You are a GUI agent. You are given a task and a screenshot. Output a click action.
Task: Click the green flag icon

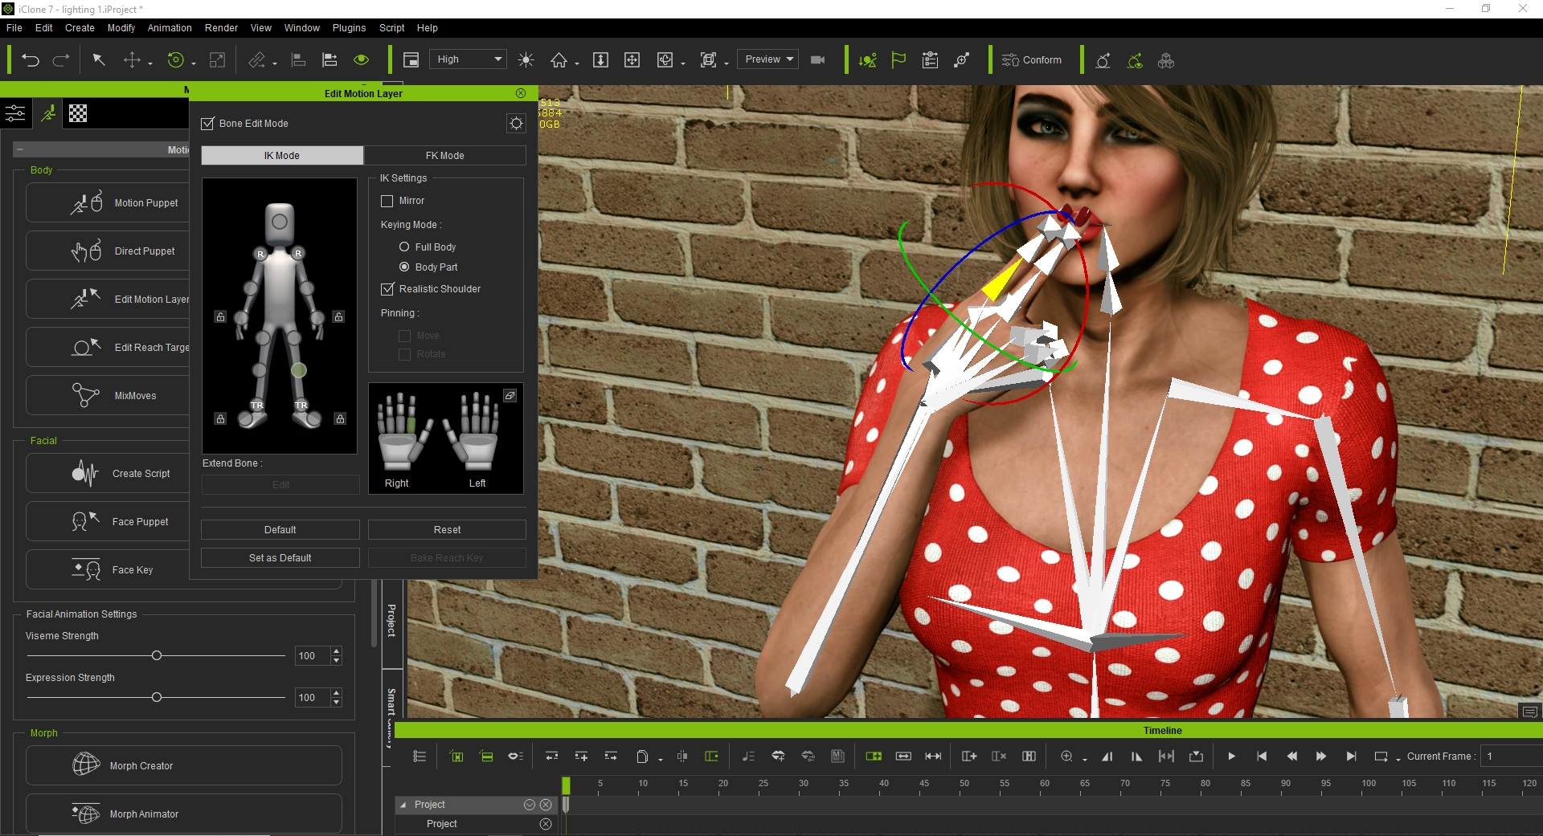tap(898, 60)
